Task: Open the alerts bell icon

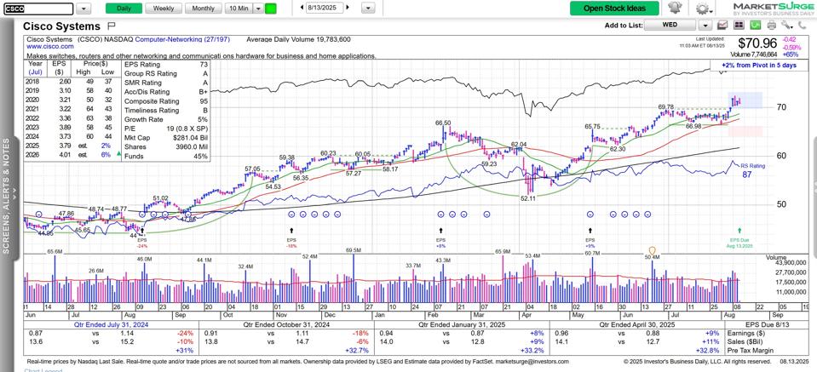Action: click(676, 9)
